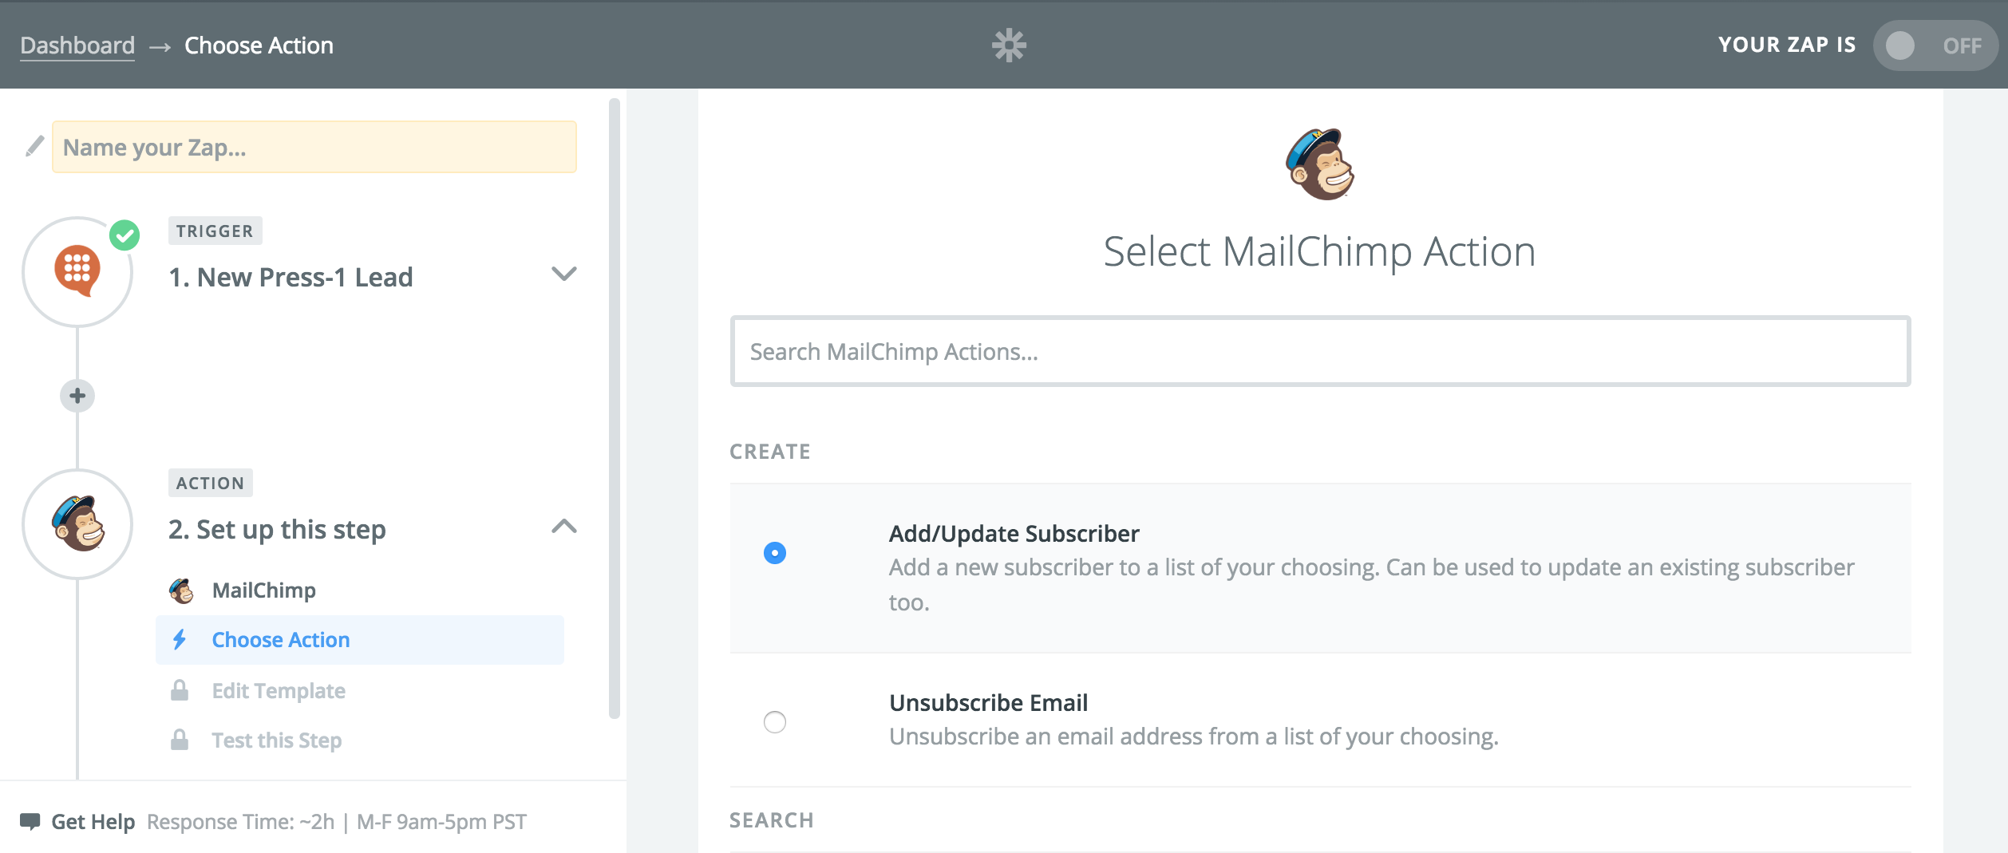Add a step with the plus icon

pyautogui.click(x=77, y=396)
